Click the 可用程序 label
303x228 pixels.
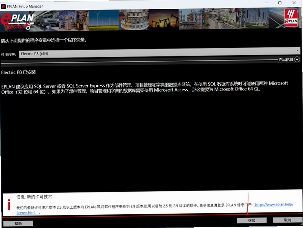point(8,55)
